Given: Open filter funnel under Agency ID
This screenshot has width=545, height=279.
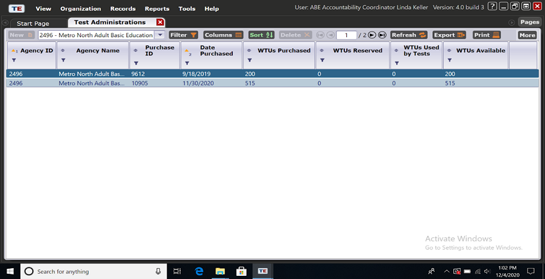Looking at the screenshot, I should click(14, 60).
